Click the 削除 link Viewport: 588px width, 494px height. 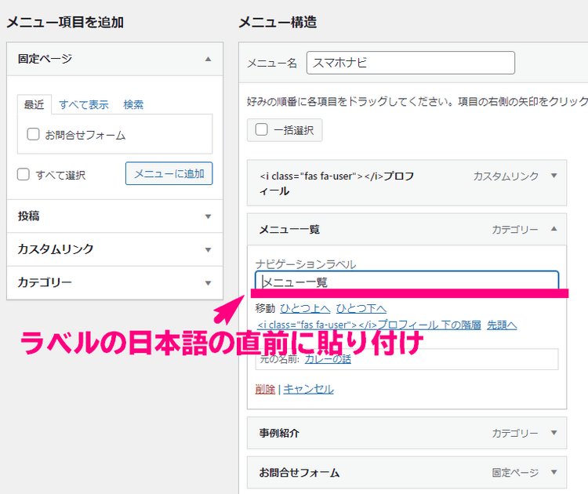[265, 390]
